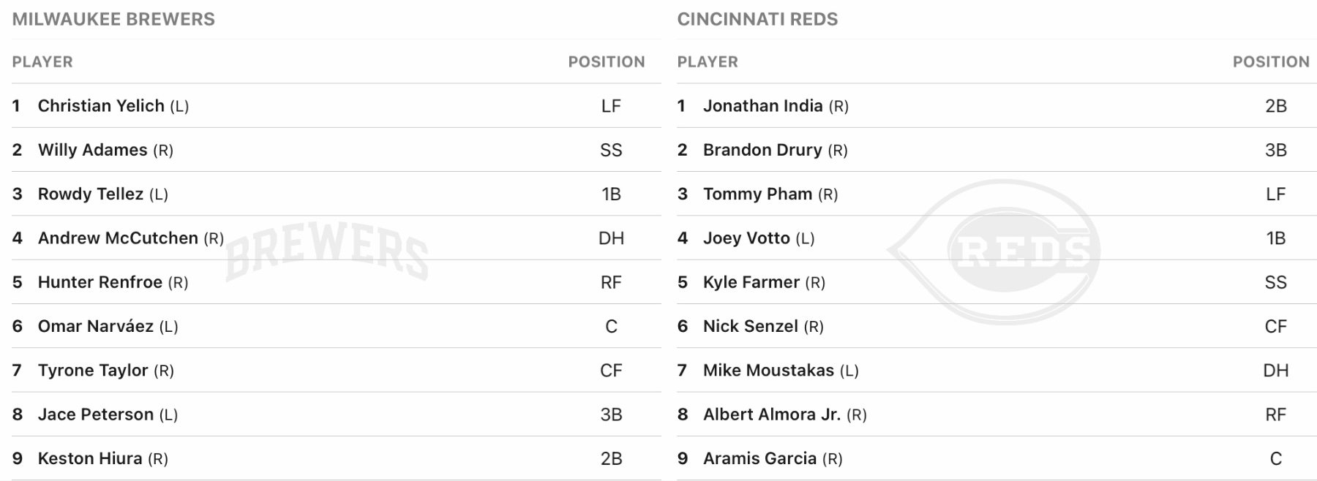Viewport: 1317px width, 481px height.
Task: Click the Milwaukee Brewers team heading
Action: click(113, 19)
